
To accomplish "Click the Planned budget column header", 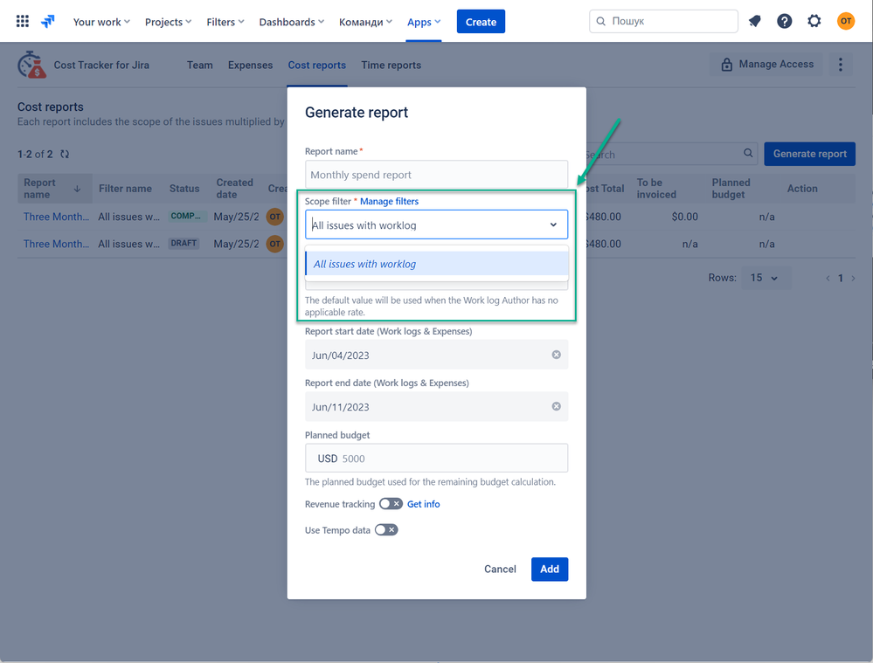I will [731, 188].
